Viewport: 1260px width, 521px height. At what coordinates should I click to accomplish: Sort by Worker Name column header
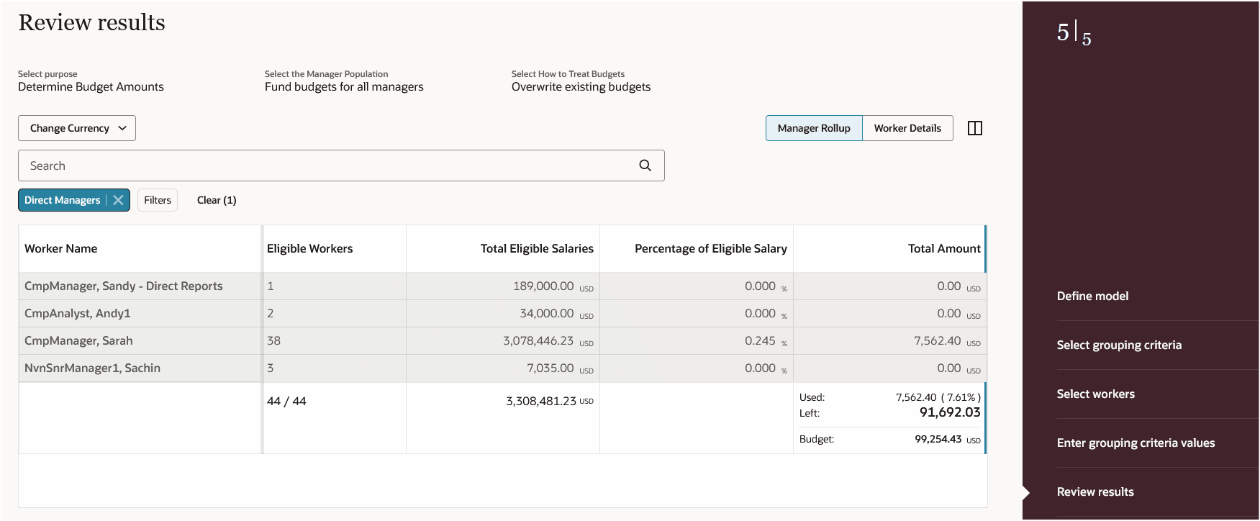click(61, 248)
